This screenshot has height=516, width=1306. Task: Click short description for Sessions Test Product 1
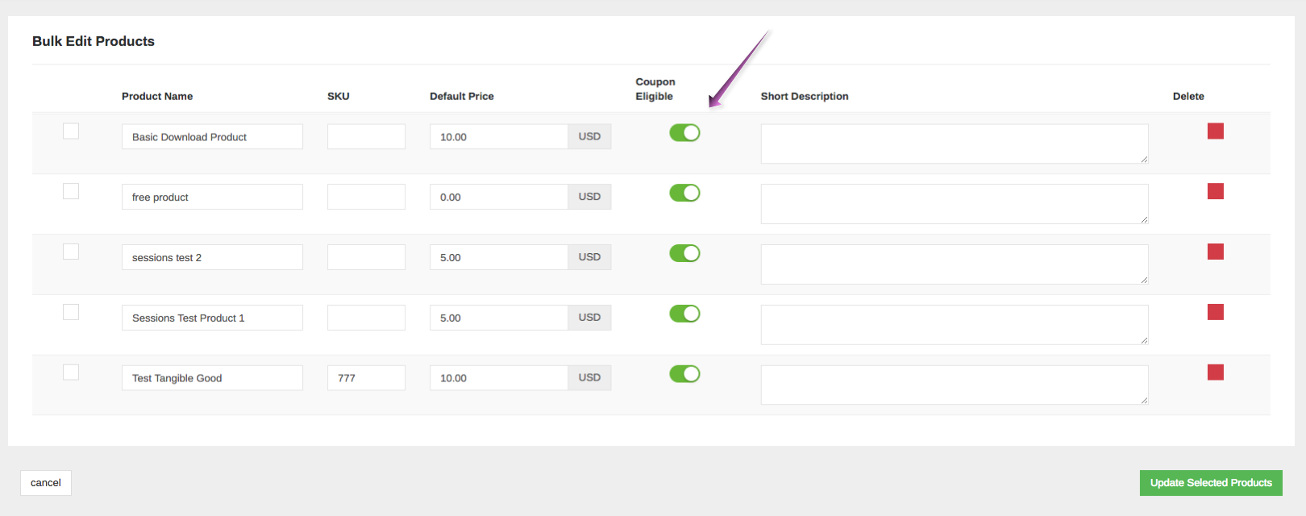(955, 325)
